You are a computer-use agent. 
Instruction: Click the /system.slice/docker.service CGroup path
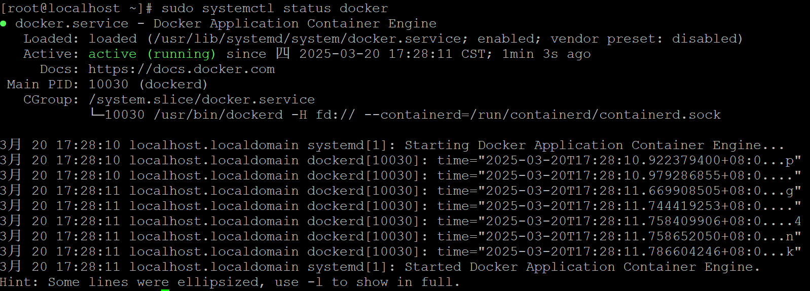202,100
